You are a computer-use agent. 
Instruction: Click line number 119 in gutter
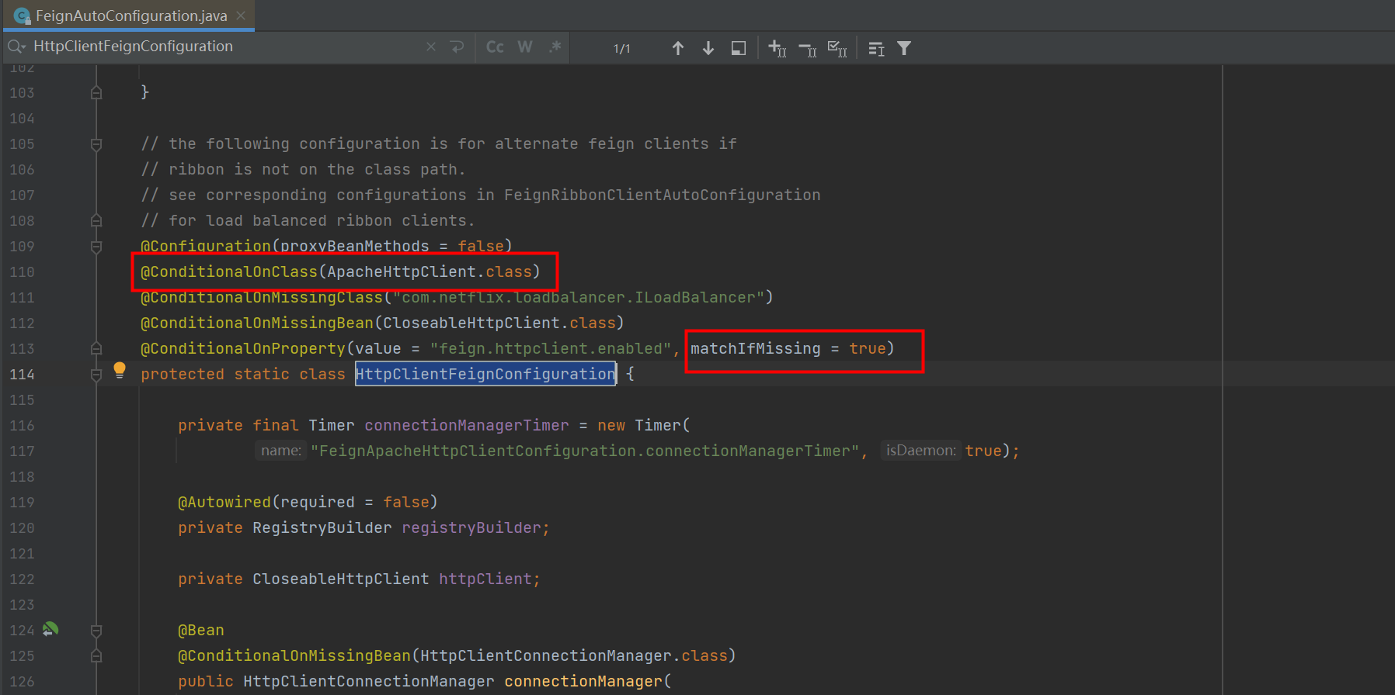[x=22, y=503]
